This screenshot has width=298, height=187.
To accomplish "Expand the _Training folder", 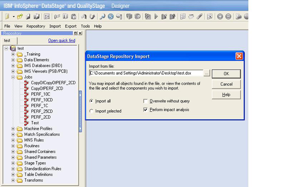I will click(x=13, y=54).
